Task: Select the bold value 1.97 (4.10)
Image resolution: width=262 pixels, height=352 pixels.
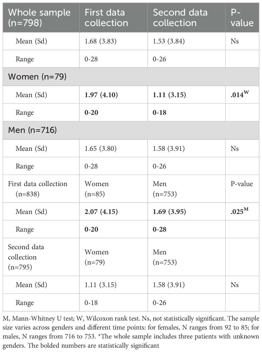Action: click(101, 95)
